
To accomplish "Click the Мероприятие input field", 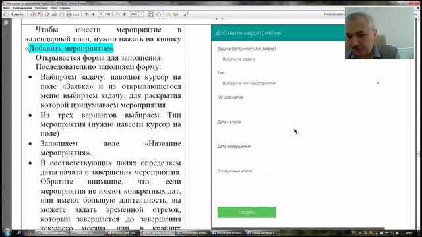I will 299,107.
